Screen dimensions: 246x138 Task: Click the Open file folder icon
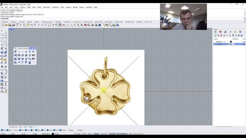6,25
